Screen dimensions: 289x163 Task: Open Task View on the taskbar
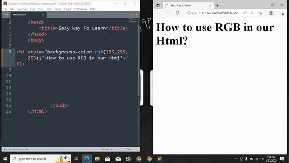76,159
